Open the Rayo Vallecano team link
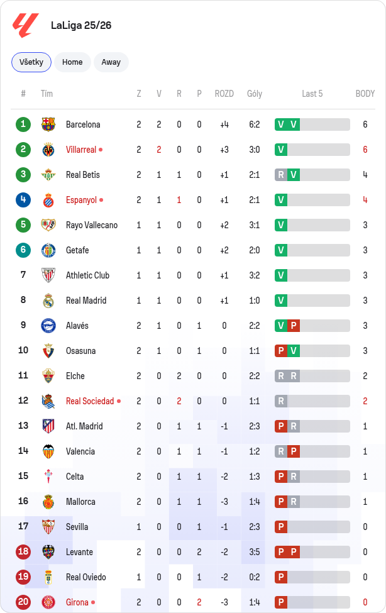 coord(92,225)
